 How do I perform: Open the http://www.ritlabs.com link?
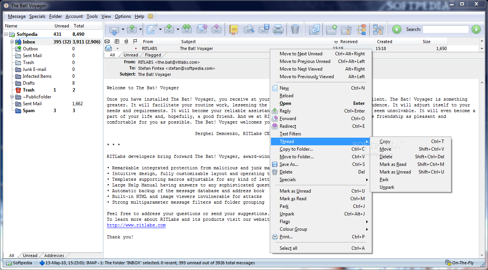(x=136, y=225)
